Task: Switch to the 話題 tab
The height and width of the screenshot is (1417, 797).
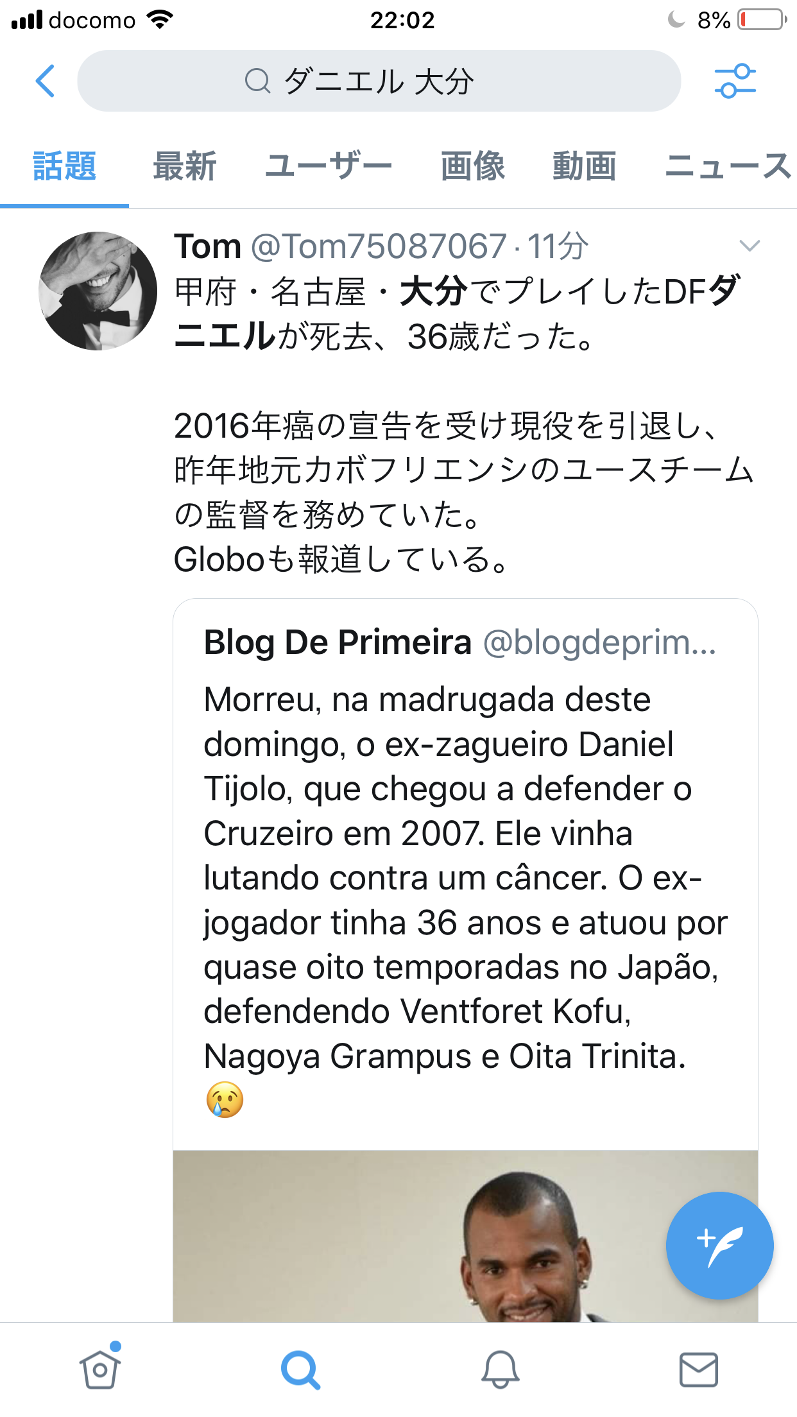Action: pos(64,166)
